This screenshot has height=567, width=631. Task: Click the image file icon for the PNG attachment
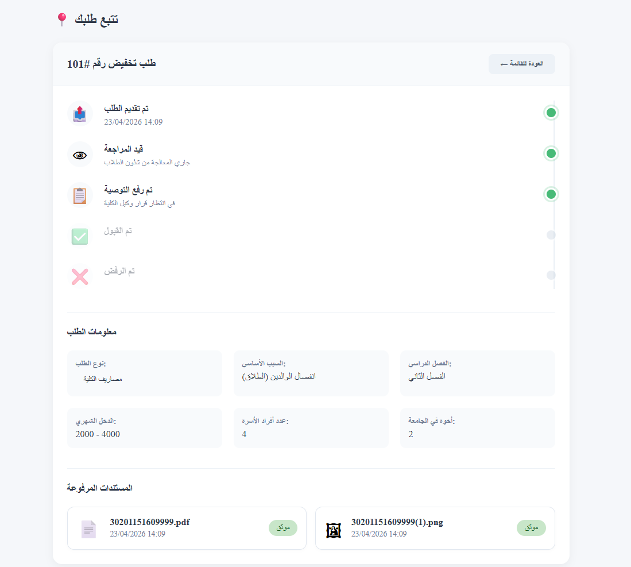click(334, 528)
